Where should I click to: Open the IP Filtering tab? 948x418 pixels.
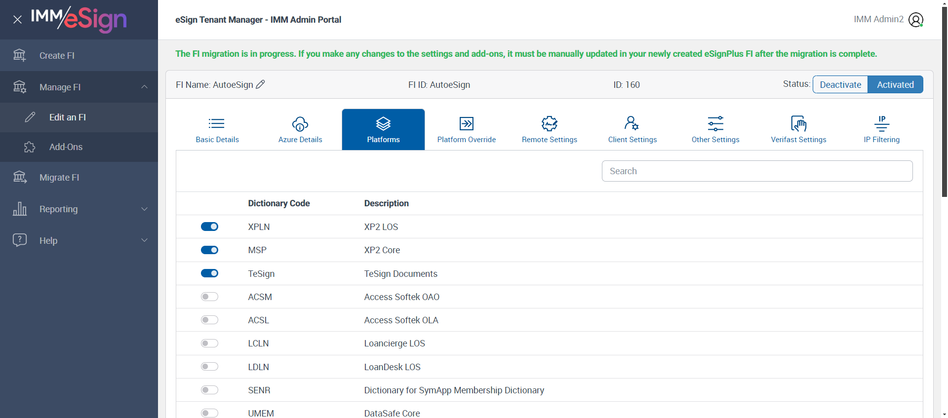pyautogui.click(x=882, y=129)
